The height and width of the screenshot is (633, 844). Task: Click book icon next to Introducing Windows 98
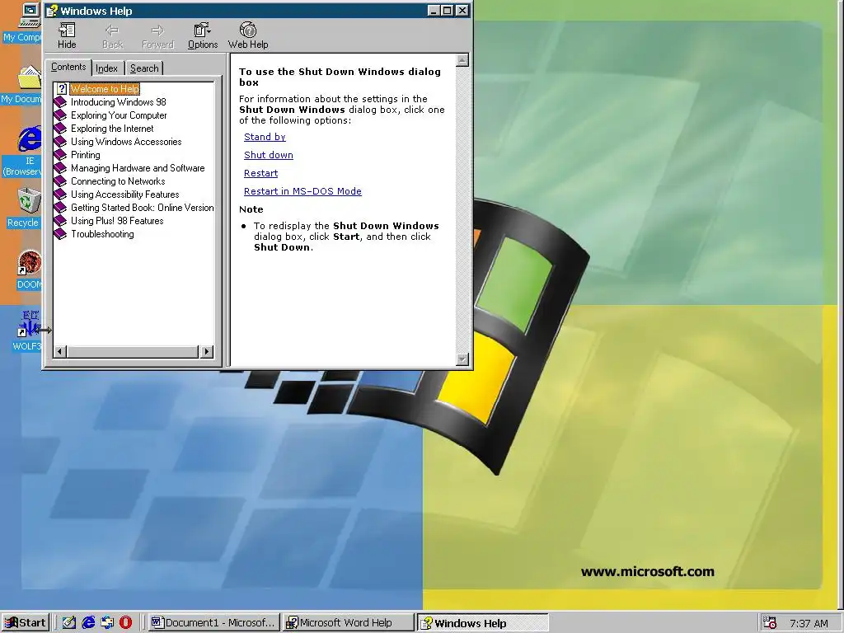tap(60, 101)
